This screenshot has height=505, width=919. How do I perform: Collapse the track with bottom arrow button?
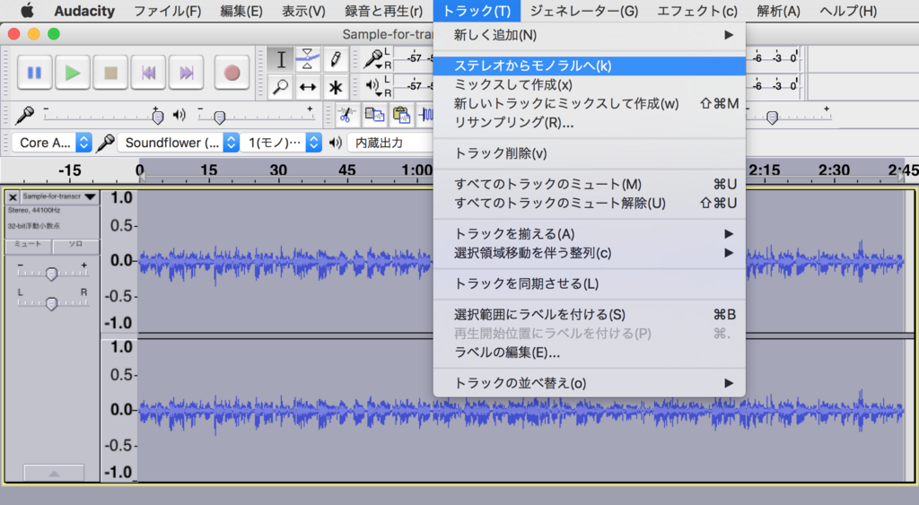click(x=53, y=473)
